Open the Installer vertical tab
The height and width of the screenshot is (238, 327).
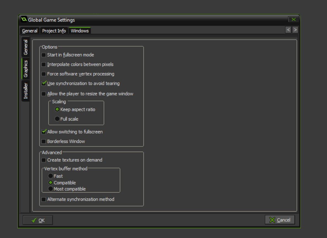click(x=26, y=91)
